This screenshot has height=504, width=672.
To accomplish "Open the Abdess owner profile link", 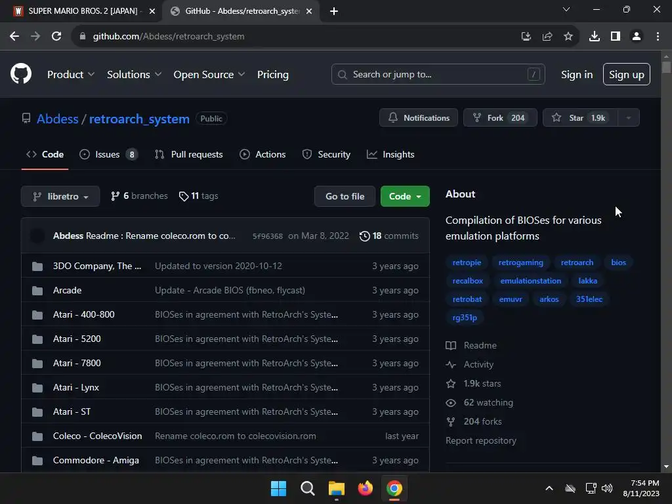I will coord(58,119).
